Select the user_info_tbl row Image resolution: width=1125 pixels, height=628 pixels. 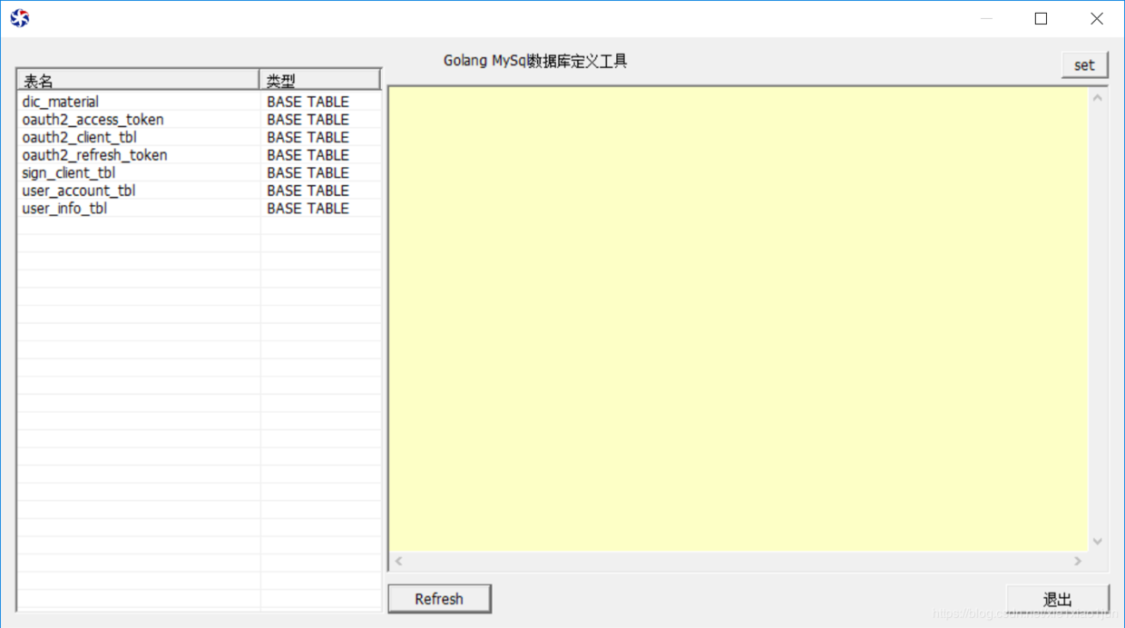199,208
